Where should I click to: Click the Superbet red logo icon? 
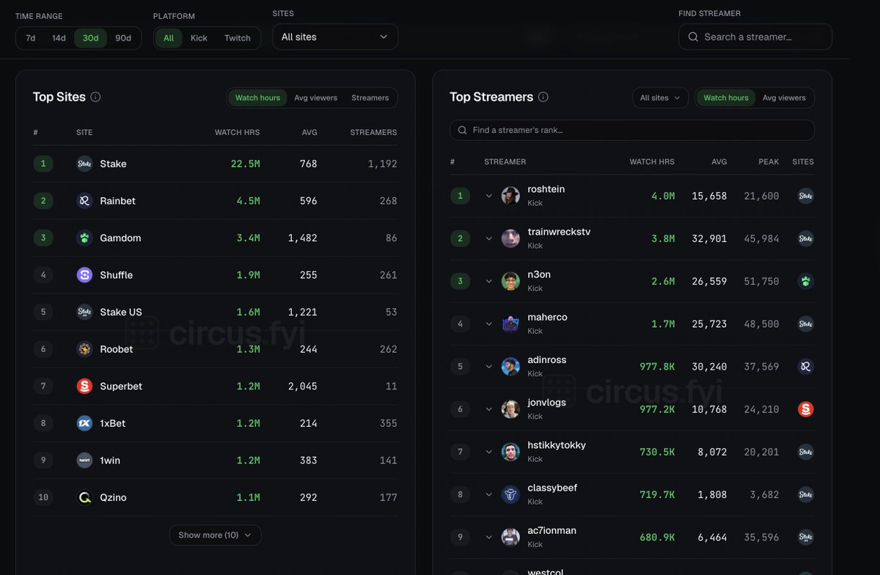tap(84, 386)
